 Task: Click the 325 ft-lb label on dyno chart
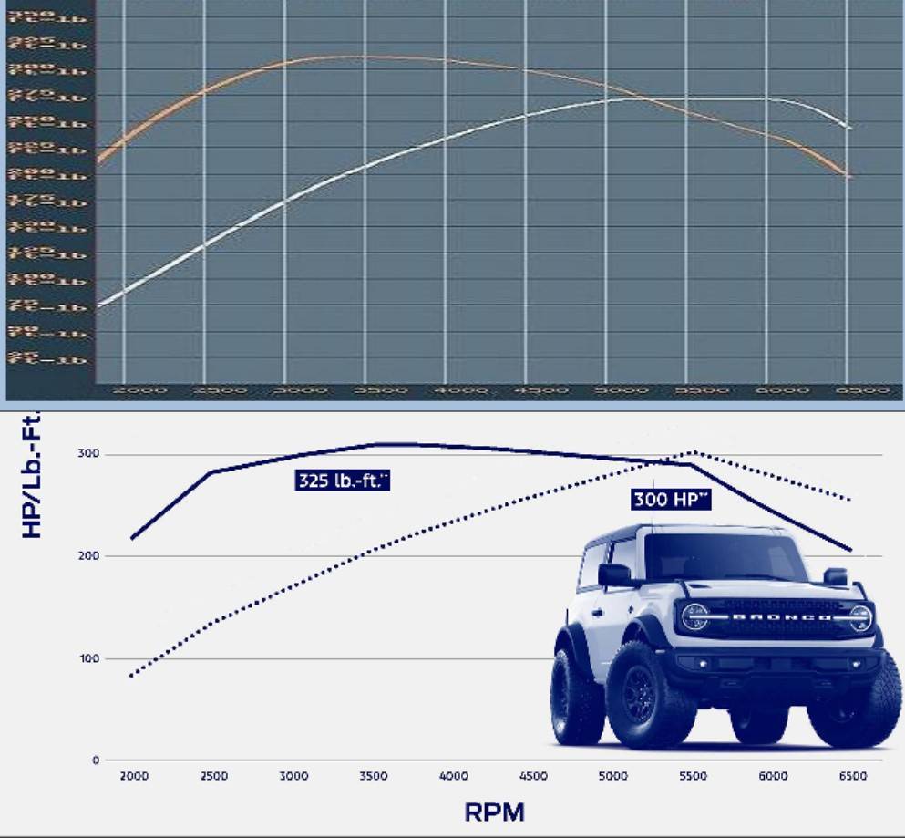pos(47,44)
